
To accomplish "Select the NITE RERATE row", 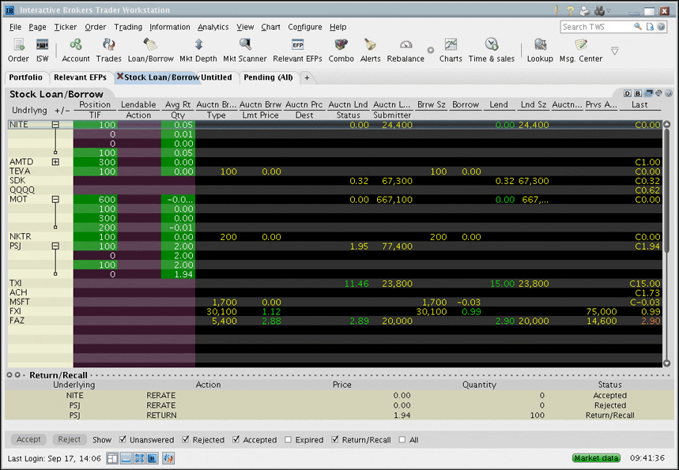I will (339, 395).
